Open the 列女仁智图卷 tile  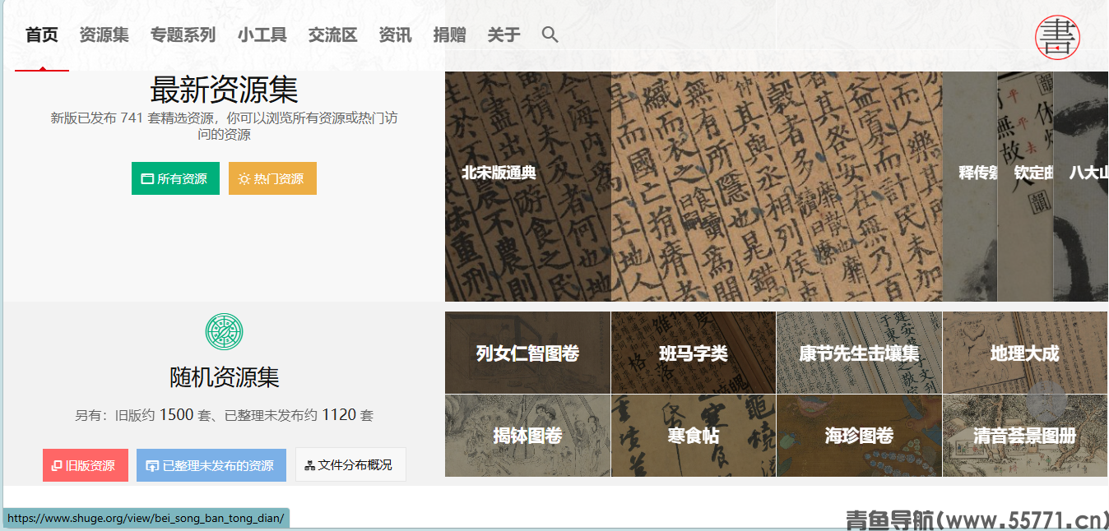(527, 353)
